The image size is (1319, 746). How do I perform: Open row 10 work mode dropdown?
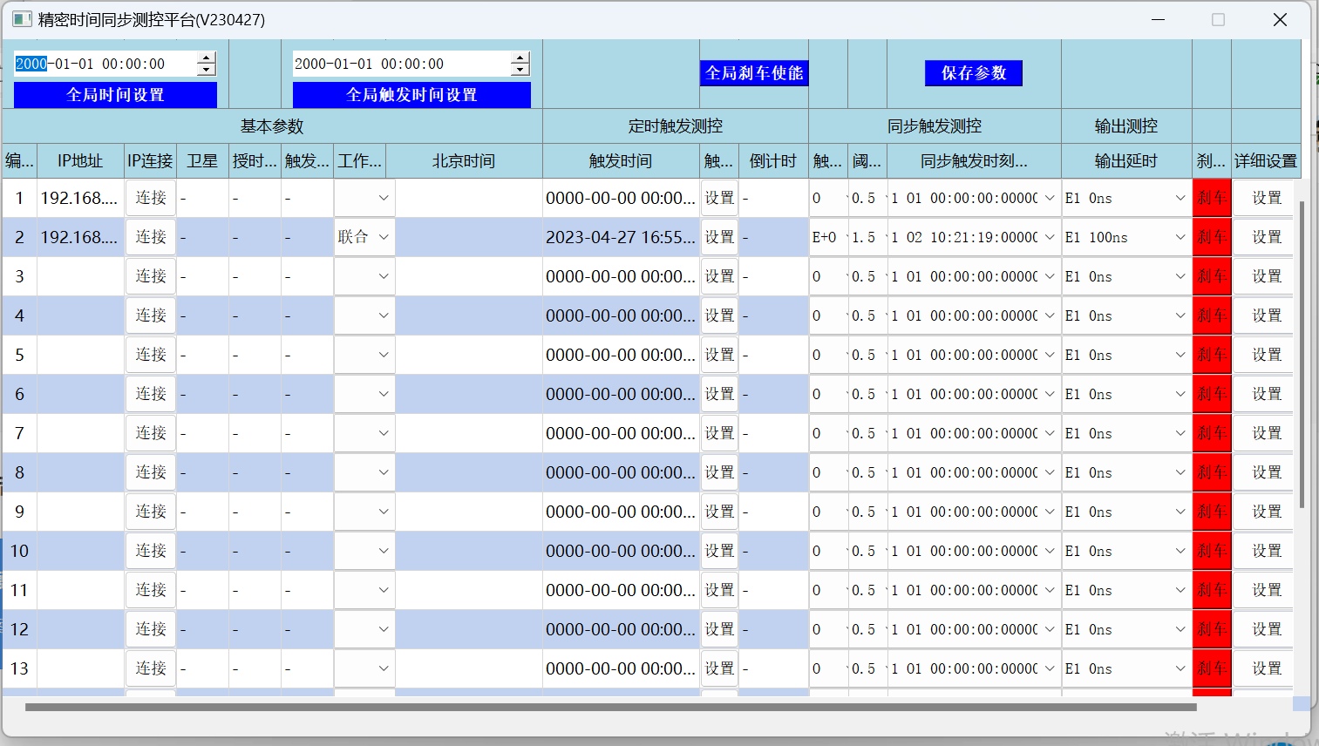(364, 551)
